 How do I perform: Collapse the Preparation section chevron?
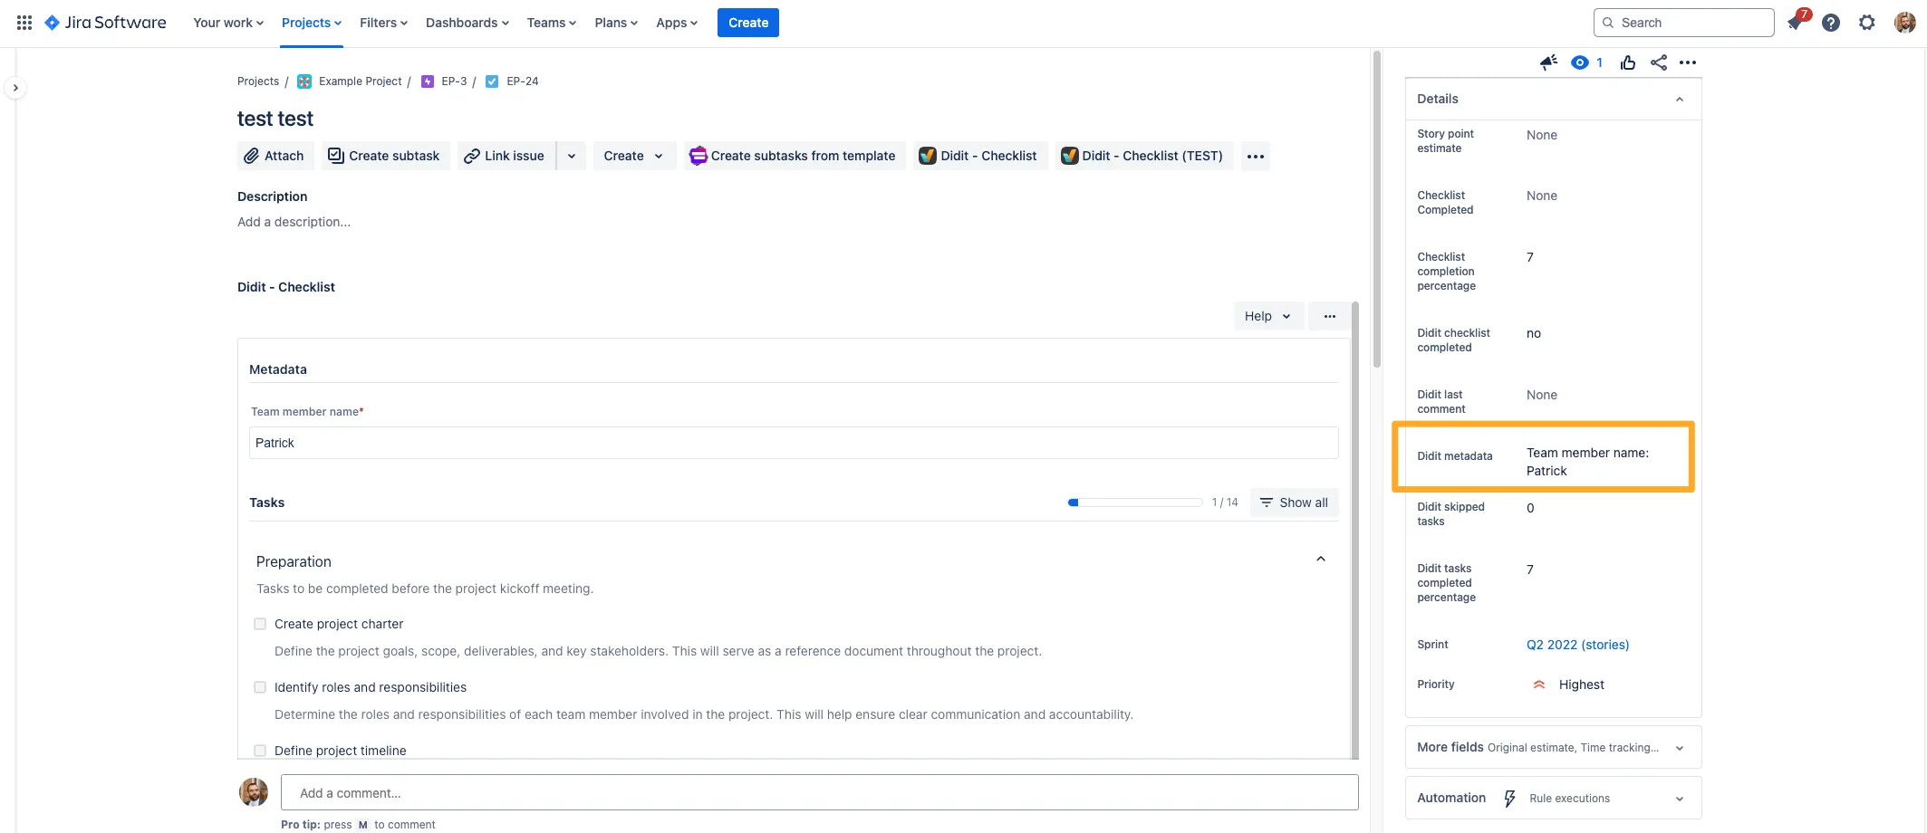click(x=1321, y=560)
